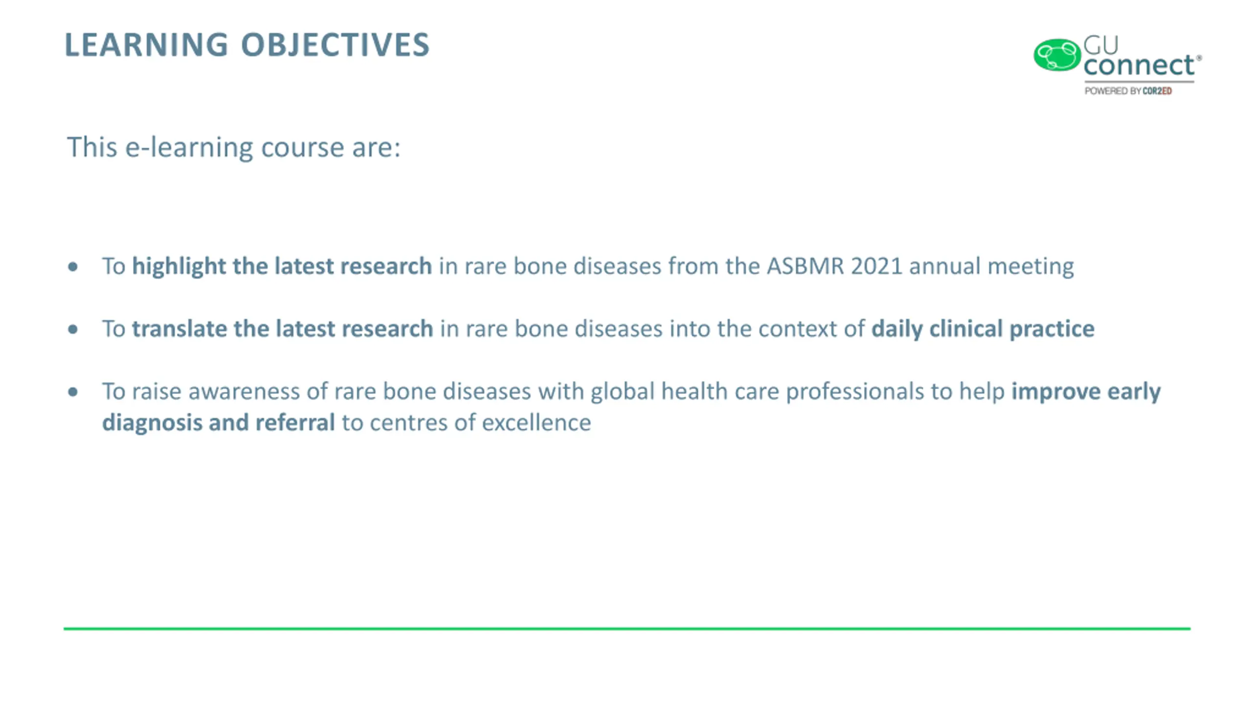Click the green GU connect globe icon
The width and height of the screenshot is (1252, 704).
click(x=1057, y=55)
